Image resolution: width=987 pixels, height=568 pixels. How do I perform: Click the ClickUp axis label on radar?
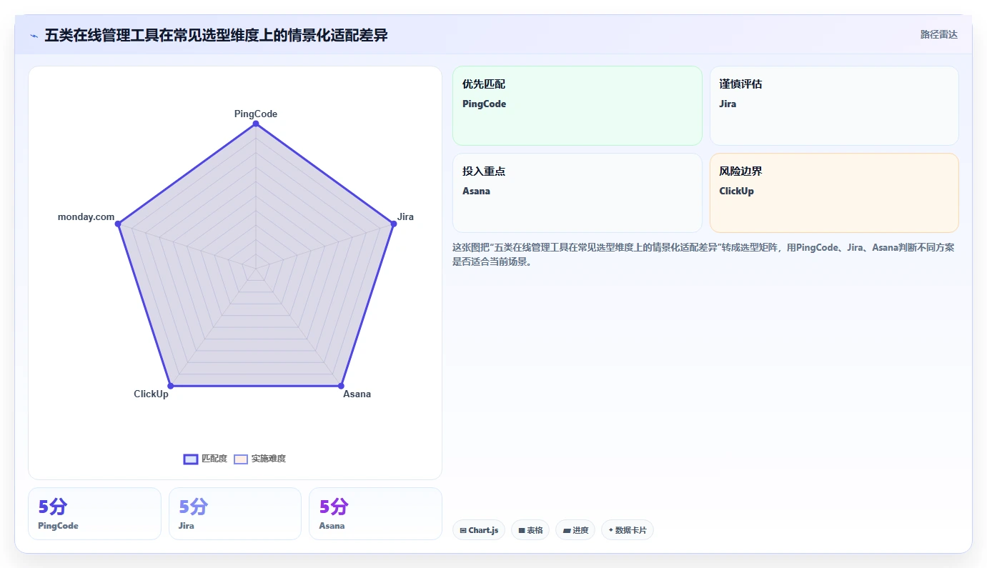[151, 394]
